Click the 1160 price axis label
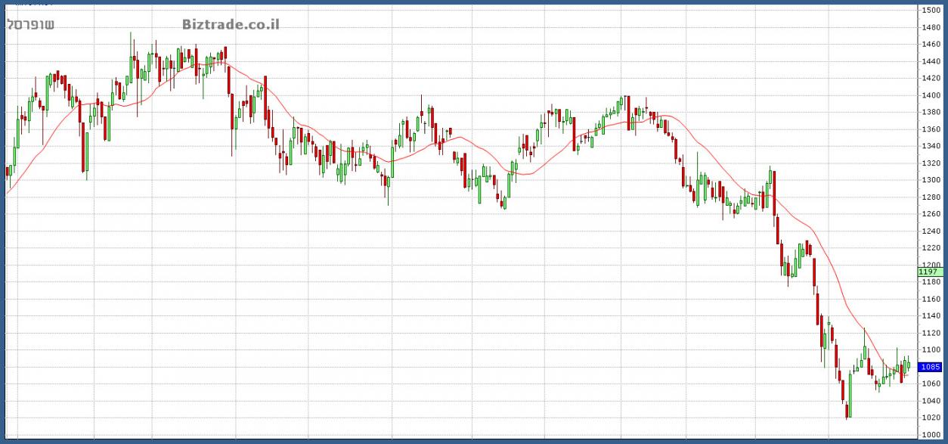948x444 pixels. click(930, 299)
